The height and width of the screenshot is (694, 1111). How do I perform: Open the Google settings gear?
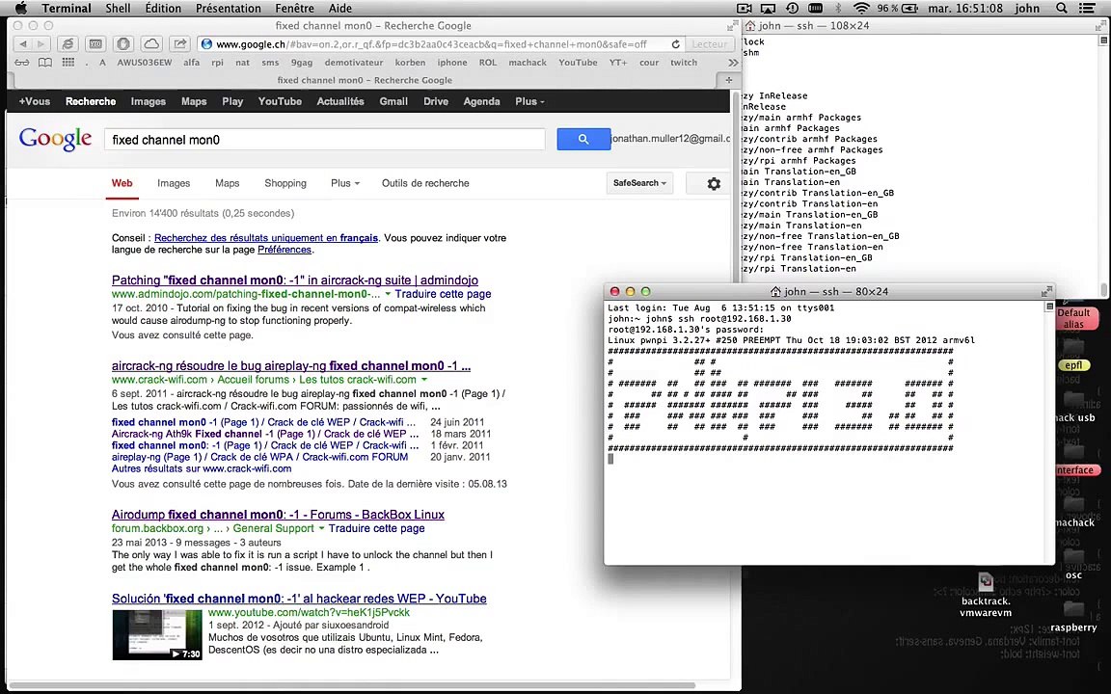click(x=714, y=183)
